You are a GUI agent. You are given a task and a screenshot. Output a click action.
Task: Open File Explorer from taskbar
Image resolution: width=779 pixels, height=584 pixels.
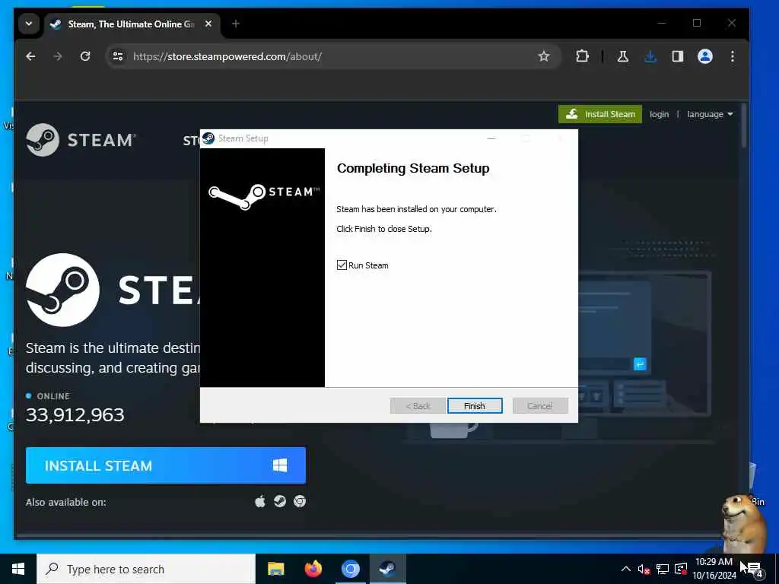[275, 569]
